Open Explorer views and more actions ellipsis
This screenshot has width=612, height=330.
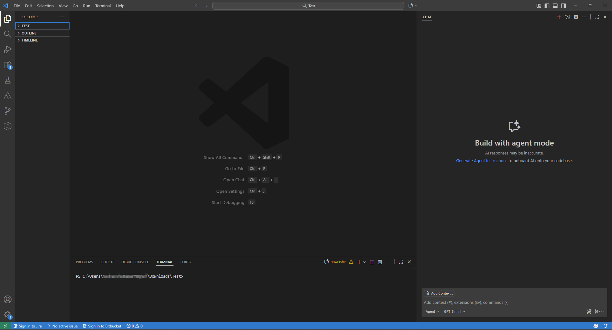(62, 17)
